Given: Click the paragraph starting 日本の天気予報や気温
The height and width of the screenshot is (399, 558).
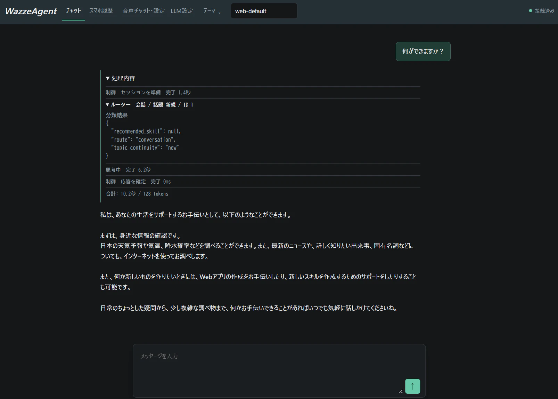Looking at the screenshot, I should [257, 251].
